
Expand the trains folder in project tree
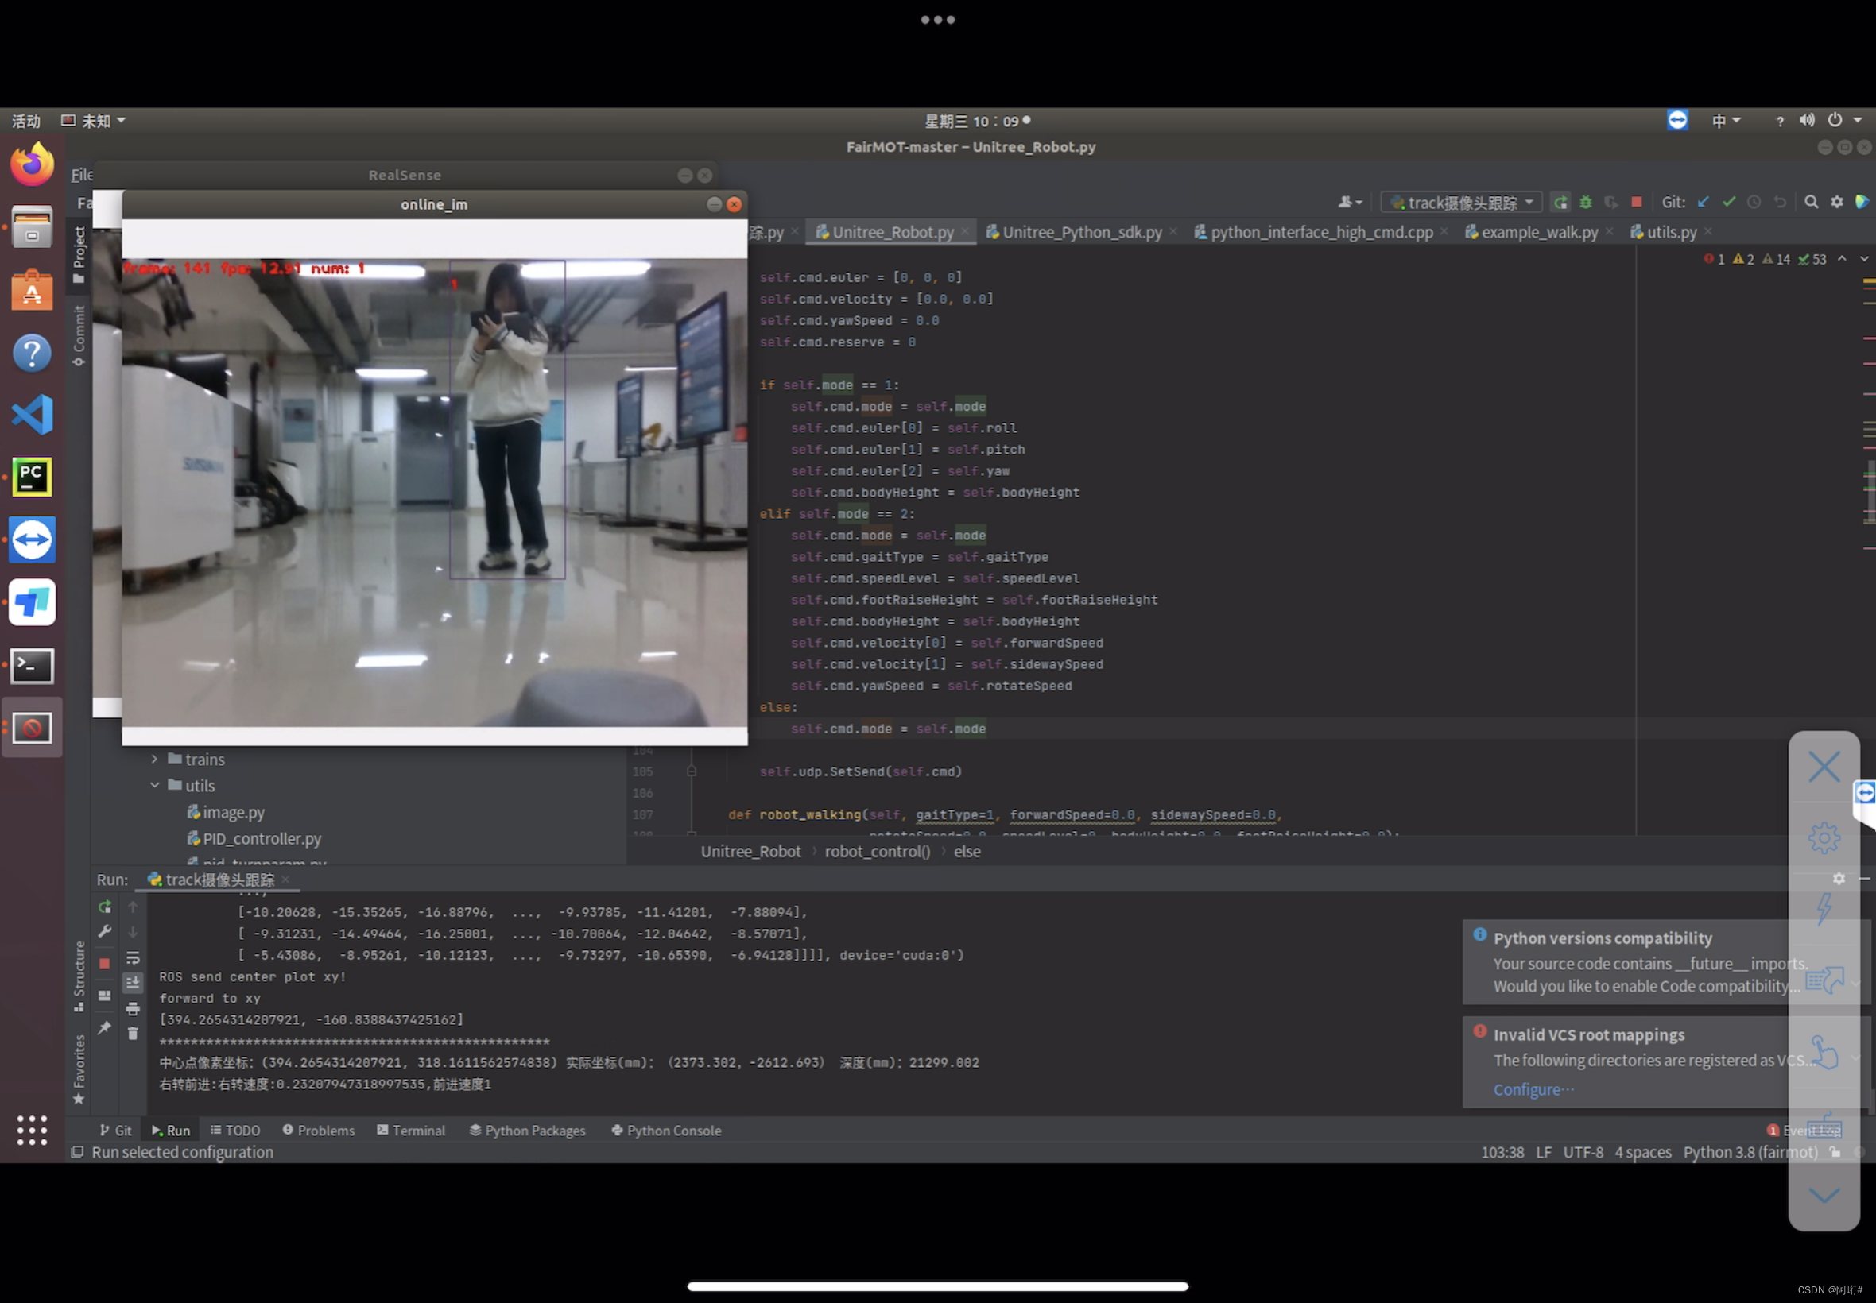(x=154, y=760)
